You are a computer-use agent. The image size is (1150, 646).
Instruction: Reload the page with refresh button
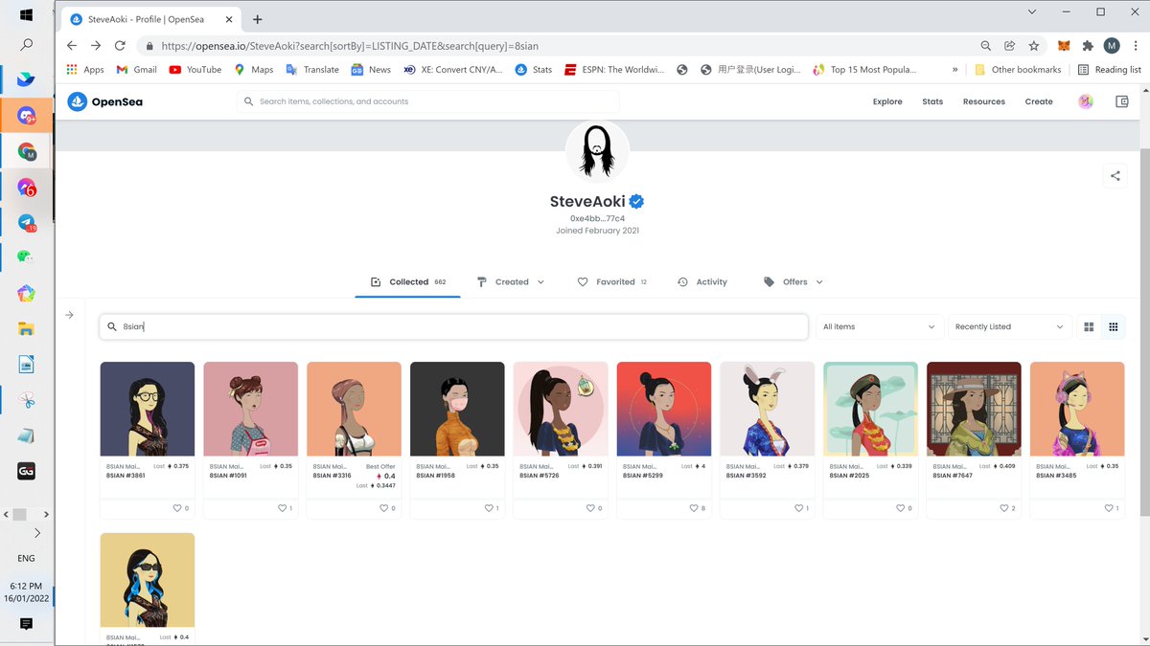tap(120, 45)
